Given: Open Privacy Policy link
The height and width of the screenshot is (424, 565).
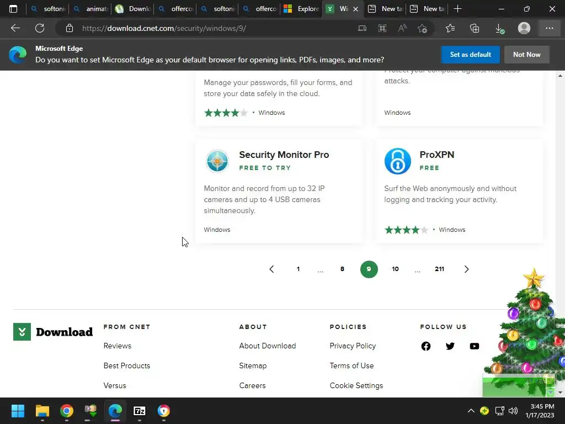Looking at the screenshot, I should [x=353, y=346].
